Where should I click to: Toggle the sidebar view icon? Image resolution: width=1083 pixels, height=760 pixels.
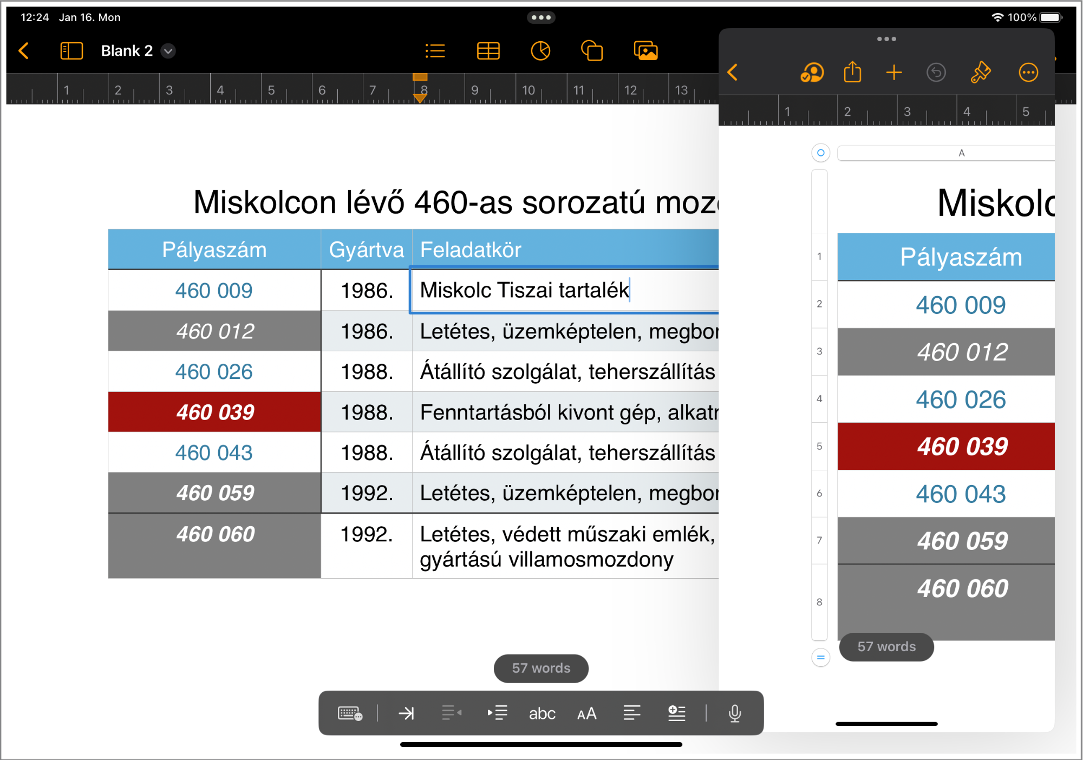tap(71, 51)
